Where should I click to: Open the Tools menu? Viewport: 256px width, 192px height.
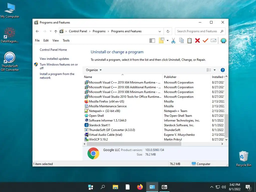66,40
